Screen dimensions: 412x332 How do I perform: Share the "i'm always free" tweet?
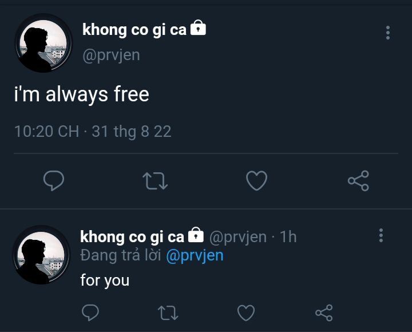click(358, 180)
